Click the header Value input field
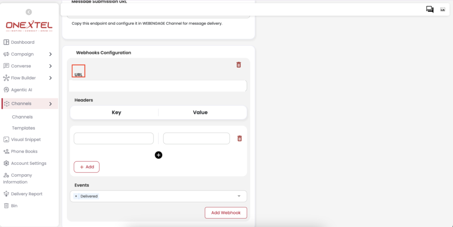 196,138
